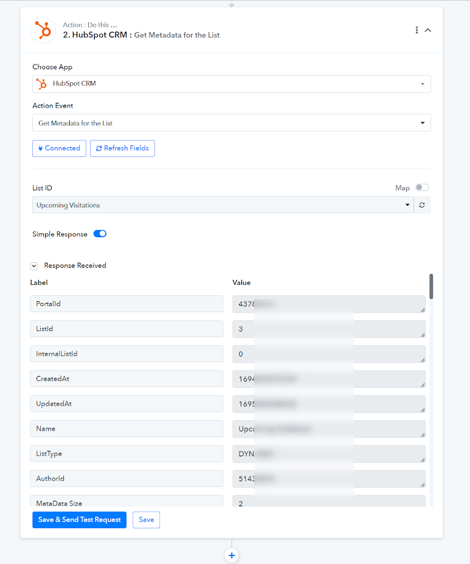The image size is (470, 564).
Task: Add a new step with plus icon
Action: 232,555
